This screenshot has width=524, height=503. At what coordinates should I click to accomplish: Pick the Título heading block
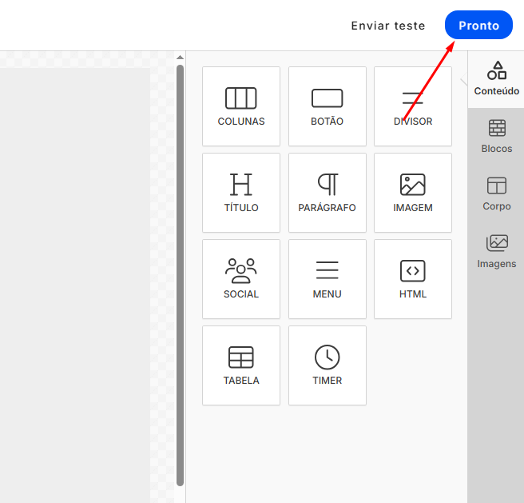[x=241, y=193]
